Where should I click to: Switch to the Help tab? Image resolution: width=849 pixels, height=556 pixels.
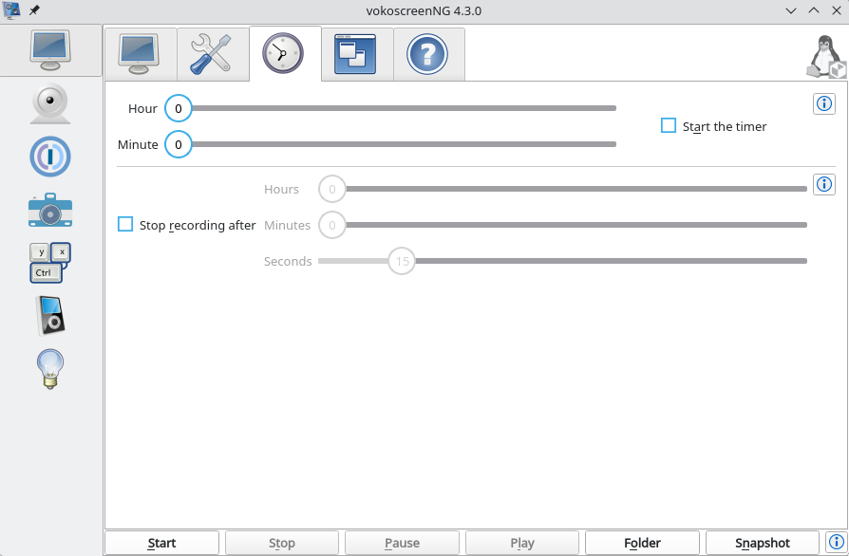[428, 54]
